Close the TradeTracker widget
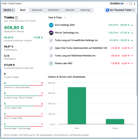Viewport: 138px width, 139px height. (134, 4)
